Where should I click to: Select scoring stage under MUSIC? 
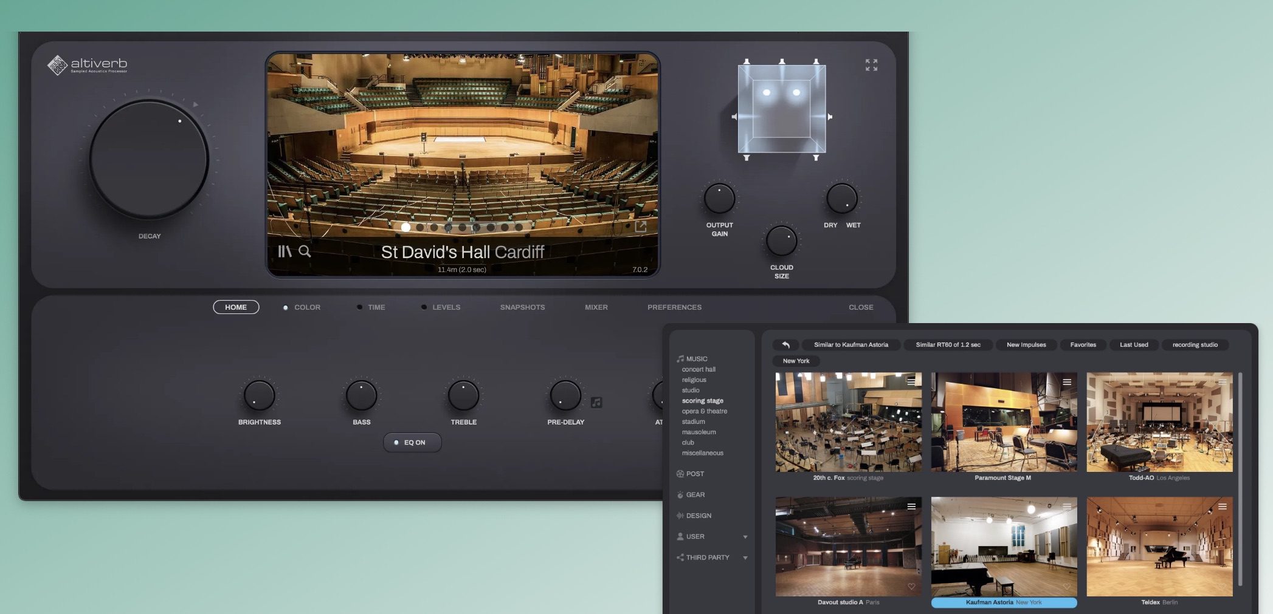coord(703,401)
